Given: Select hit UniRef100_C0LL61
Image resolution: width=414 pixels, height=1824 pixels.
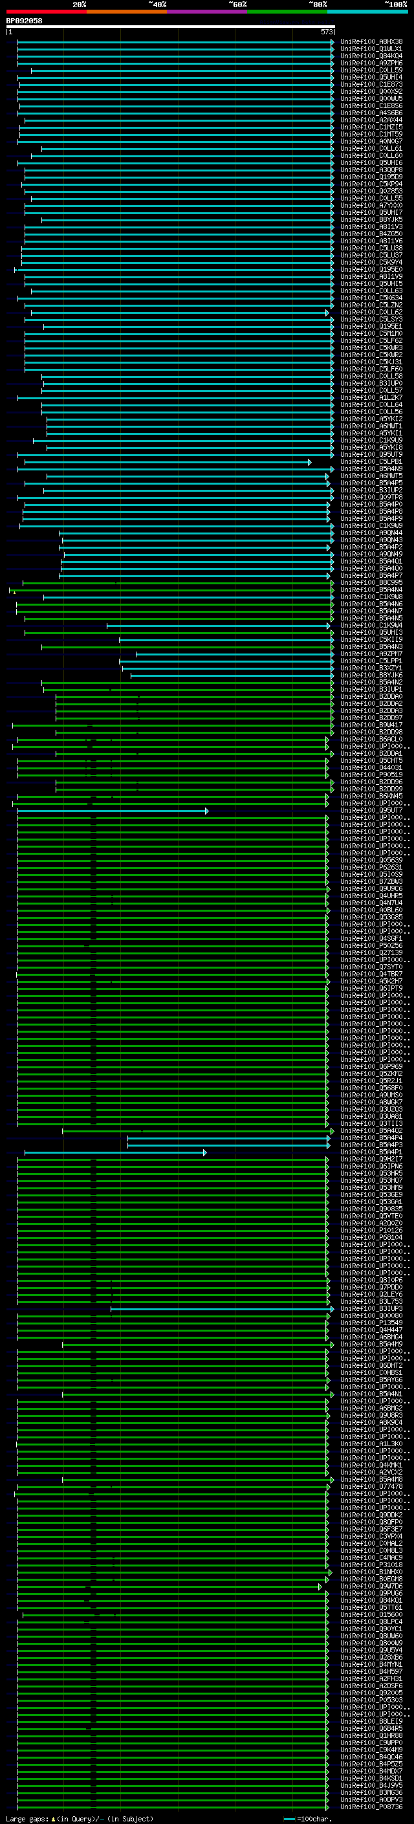Looking at the screenshot, I should pyautogui.click(x=371, y=149).
